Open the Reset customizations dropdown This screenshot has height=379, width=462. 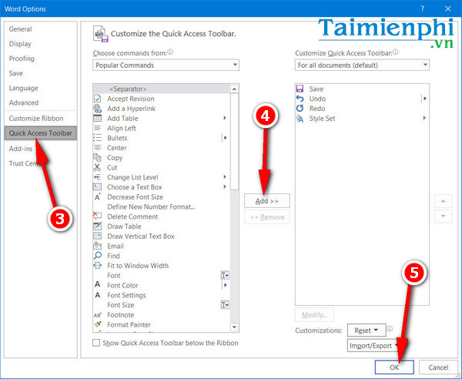tap(367, 330)
